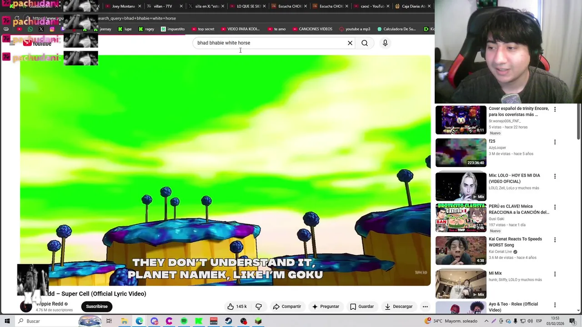Start voice search with microphone icon
Image resolution: width=582 pixels, height=327 pixels.
tap(385, 43)
